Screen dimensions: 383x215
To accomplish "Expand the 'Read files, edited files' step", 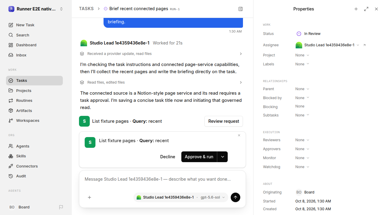I will coord(161,82).
